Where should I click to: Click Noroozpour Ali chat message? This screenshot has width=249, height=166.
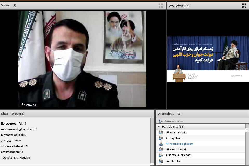(x=14, y=123)
